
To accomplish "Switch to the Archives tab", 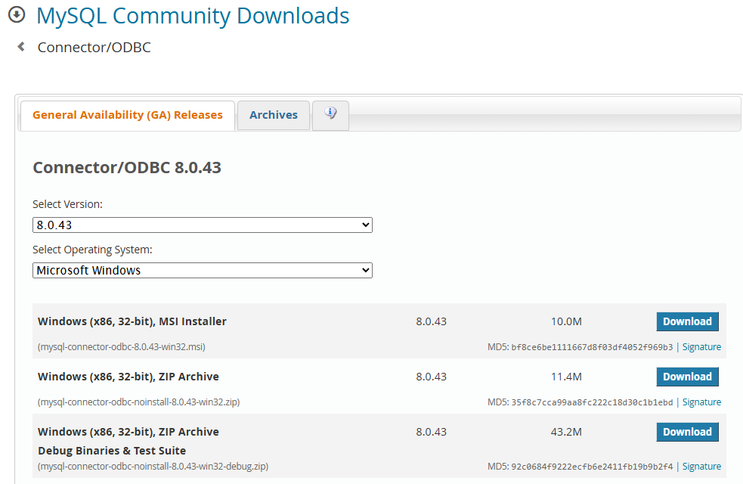I will click(x=273, y=115).
